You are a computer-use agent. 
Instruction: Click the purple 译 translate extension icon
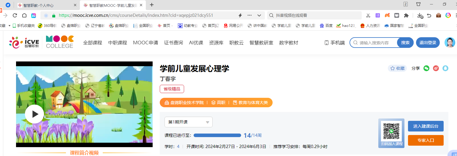point(377,15)
